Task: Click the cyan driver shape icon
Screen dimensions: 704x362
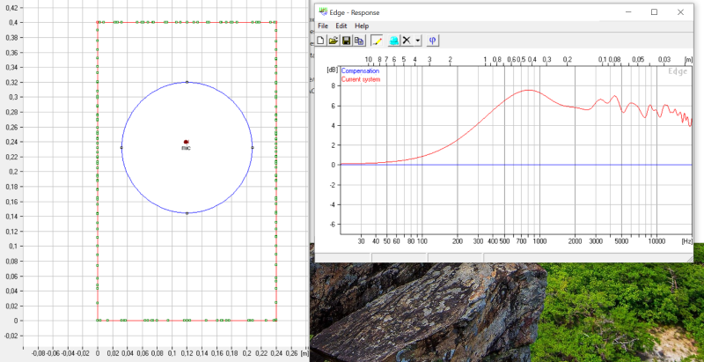Action: tap(393, 41)
